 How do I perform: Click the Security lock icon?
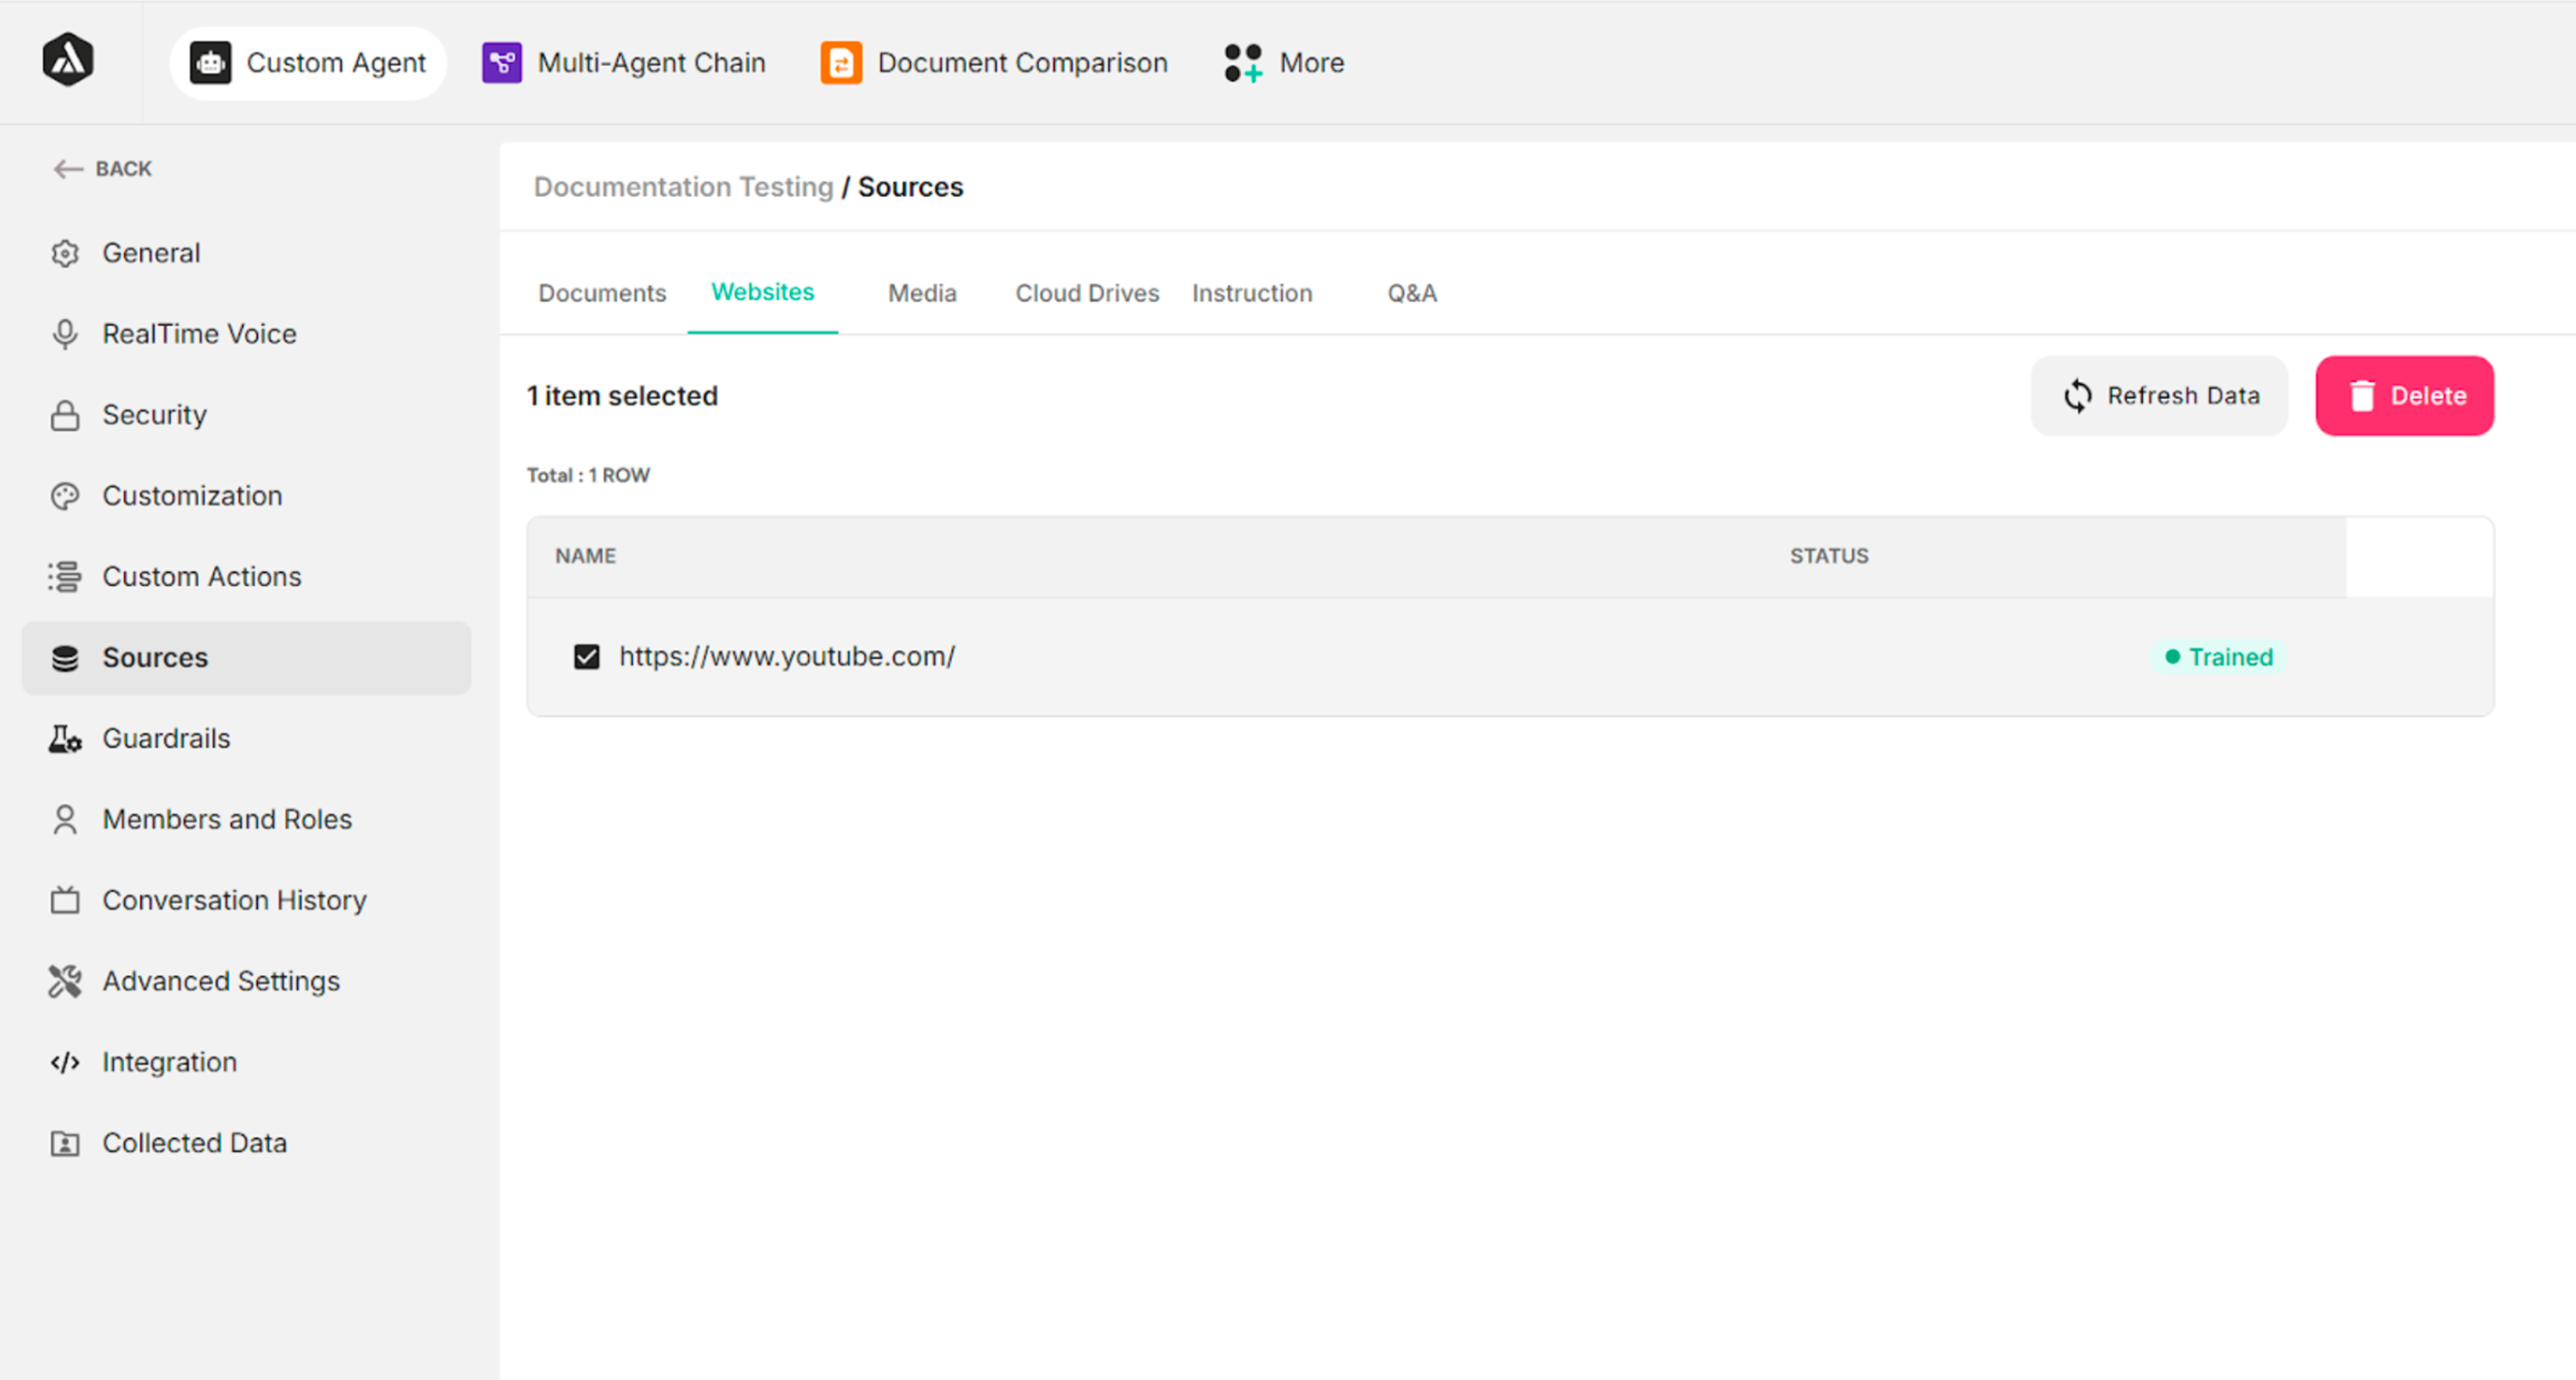tap(65, 415)
